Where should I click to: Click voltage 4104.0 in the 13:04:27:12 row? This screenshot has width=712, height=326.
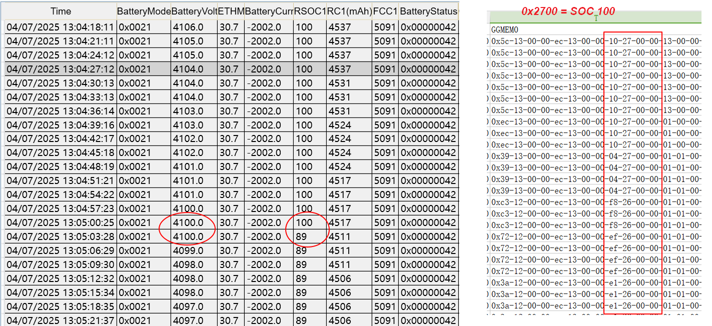pyautogui.click(x=194, y=69)
